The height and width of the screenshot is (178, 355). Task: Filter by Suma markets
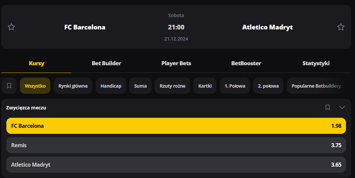[x=140, y=86]
